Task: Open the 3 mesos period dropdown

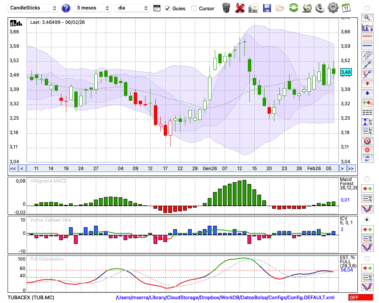Action: coord(93,8)
